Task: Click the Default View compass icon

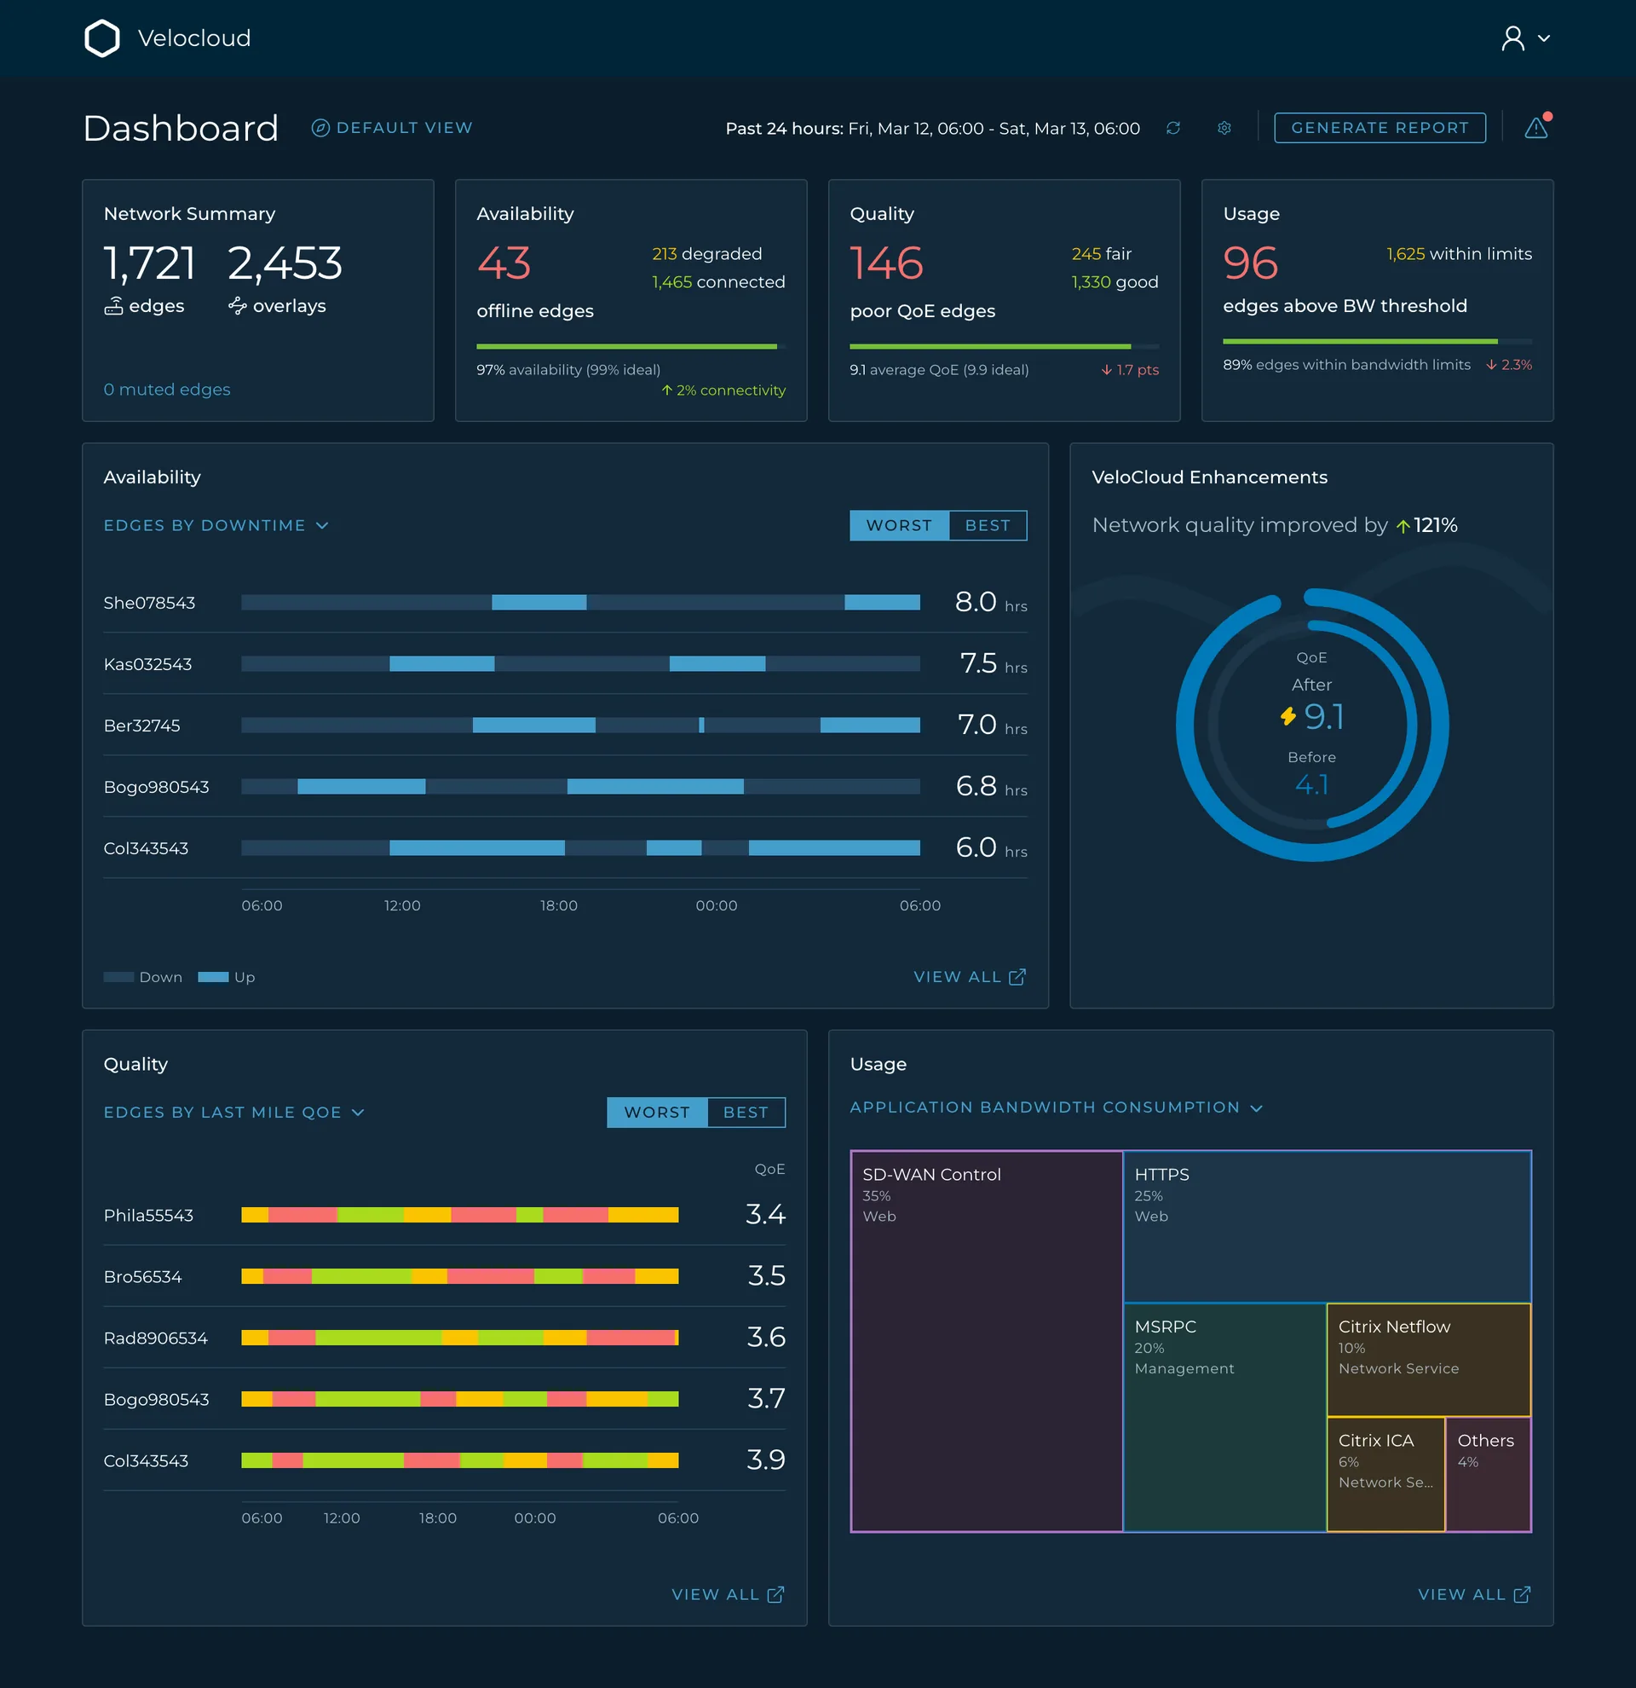Action: click(320, 128)
